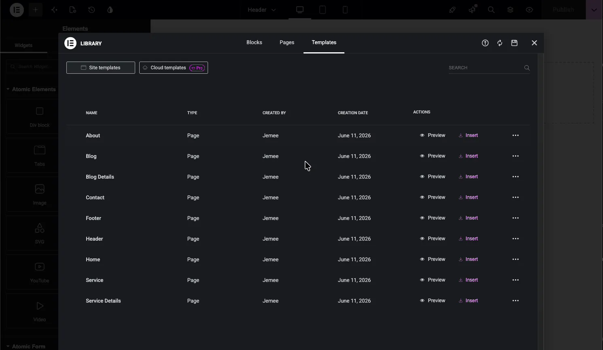Viewport: 603px width, 350px height.
Task: Preview the Blog template
Action: pyautogui.click(x=432, y=156)
